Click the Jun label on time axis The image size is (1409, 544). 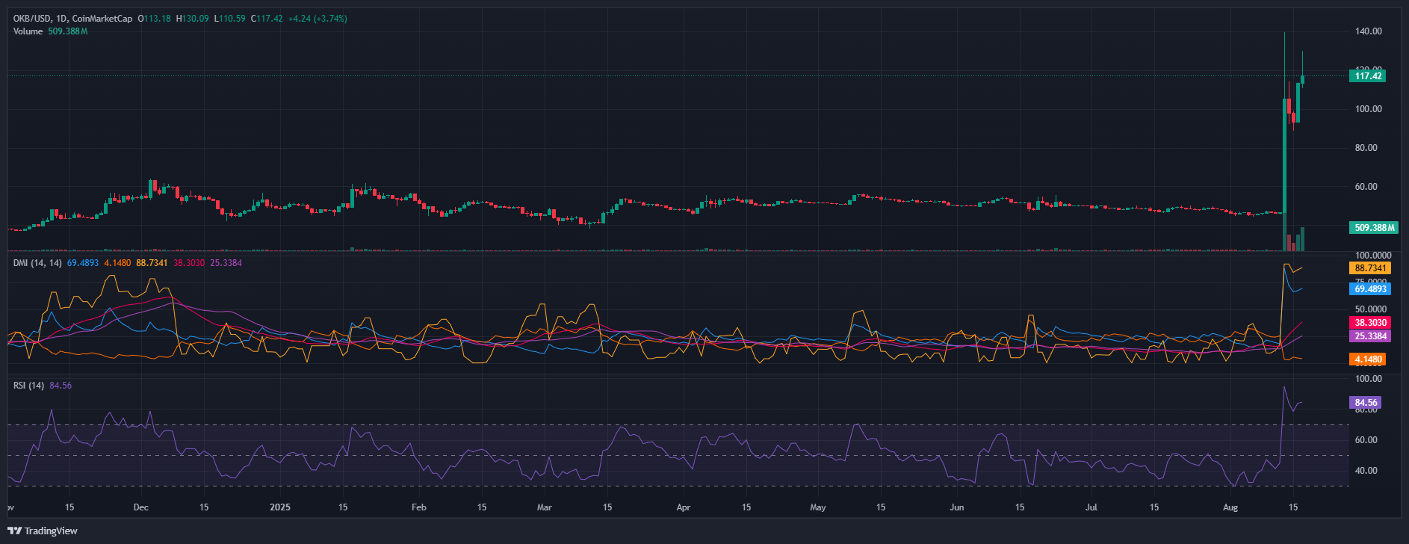957,507
